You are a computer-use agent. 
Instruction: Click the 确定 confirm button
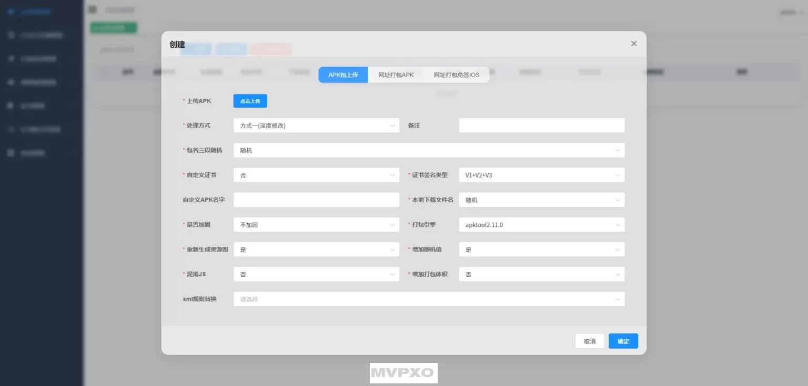point(623,341)
